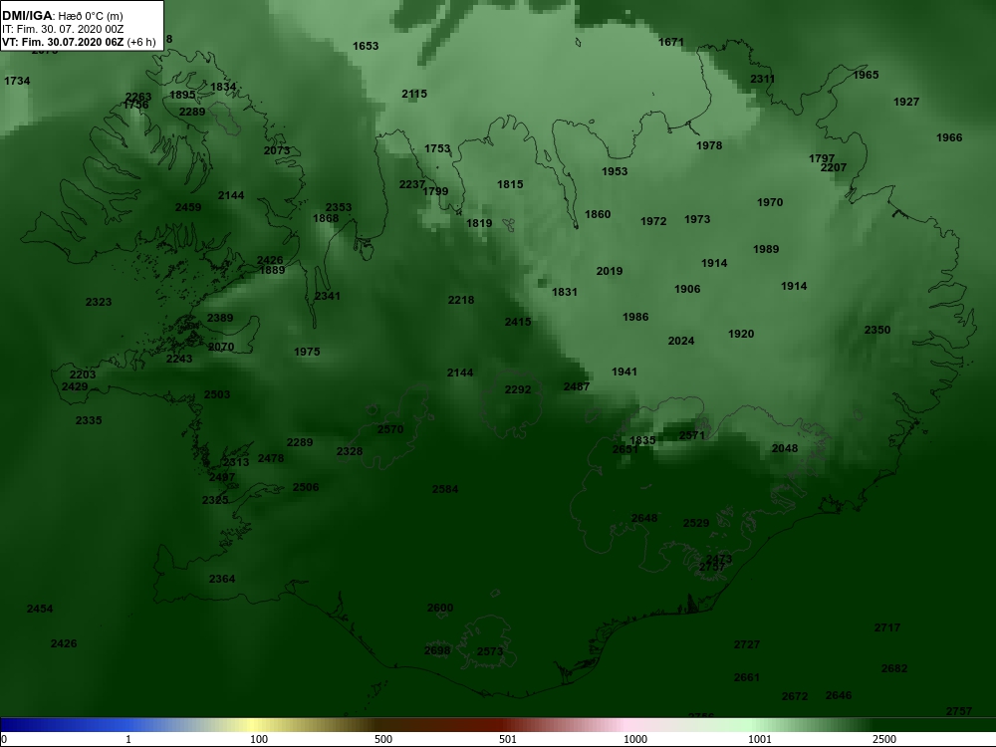Image resolution: width=996 pixels, height=747 pixels.
Task: Click the 2529 value on the map
Action: tap(696, 523)
